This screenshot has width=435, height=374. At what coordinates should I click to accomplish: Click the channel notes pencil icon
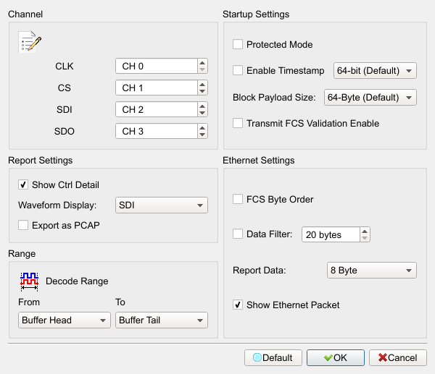tap(30, 42)
